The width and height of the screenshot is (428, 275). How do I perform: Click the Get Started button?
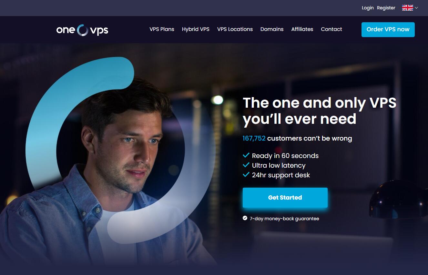click(x=285, y=198)
